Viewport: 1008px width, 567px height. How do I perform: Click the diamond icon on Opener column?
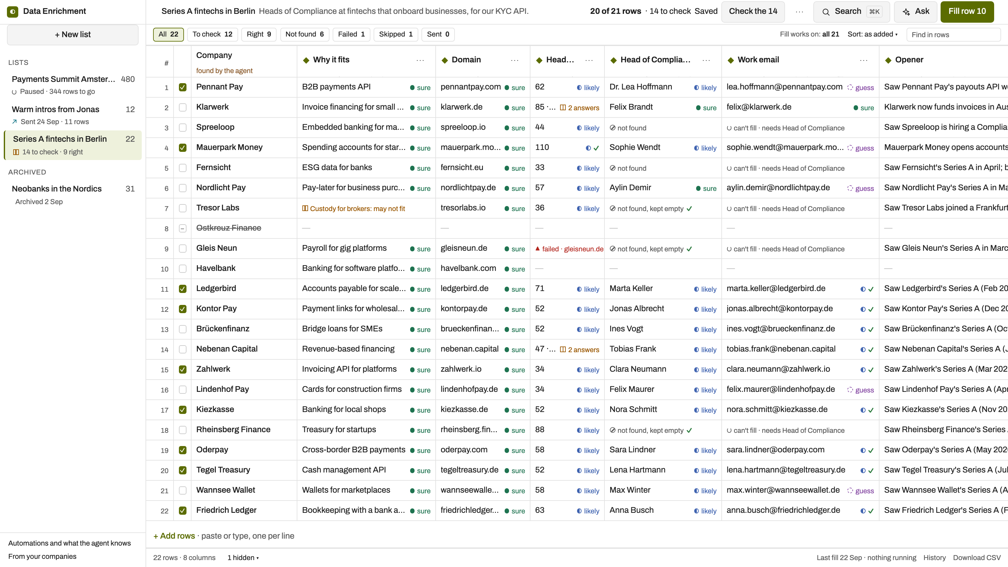pyautogui.click(x=888, y=60)
